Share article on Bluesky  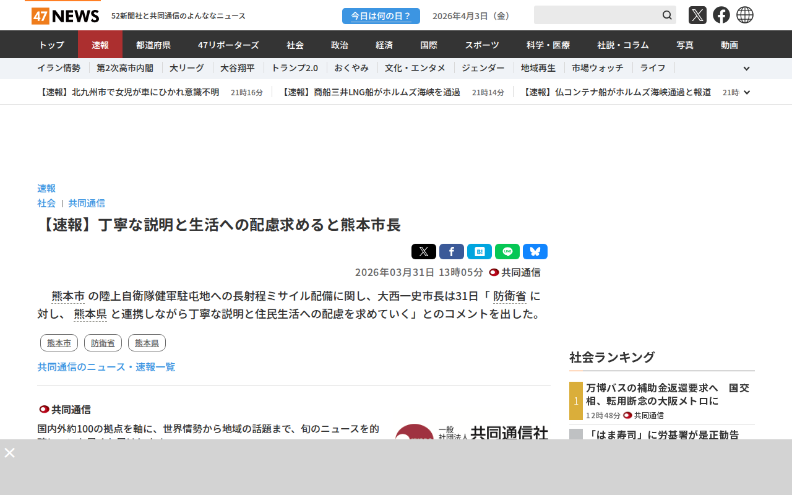click(535, 252)
